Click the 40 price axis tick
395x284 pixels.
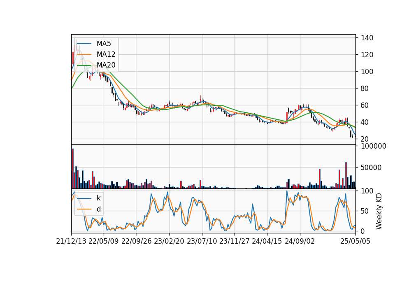point(365,122)
